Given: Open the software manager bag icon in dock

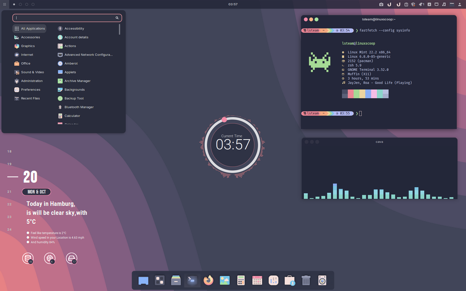Looking at the screenshot, I should (289, 280).
